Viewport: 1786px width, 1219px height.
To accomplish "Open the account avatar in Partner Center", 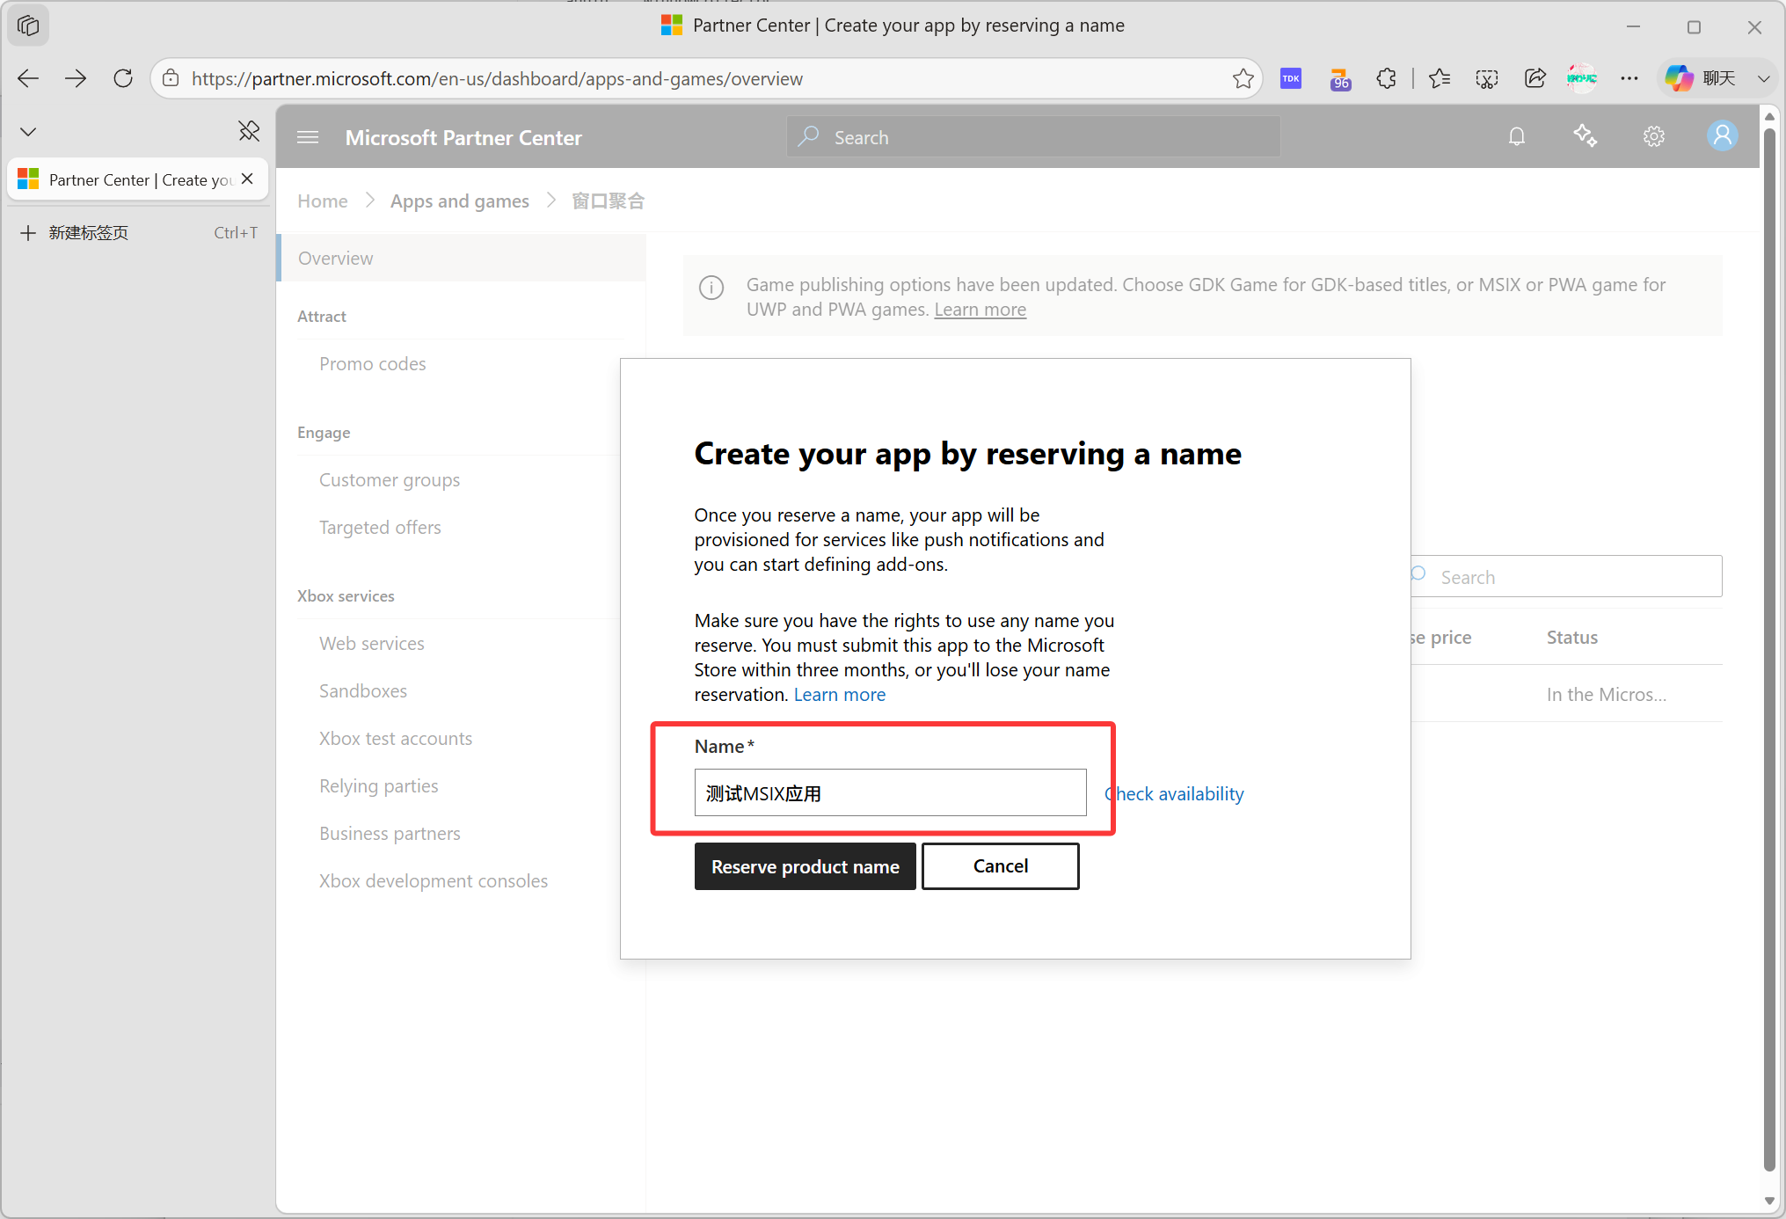I will 1723,136.
